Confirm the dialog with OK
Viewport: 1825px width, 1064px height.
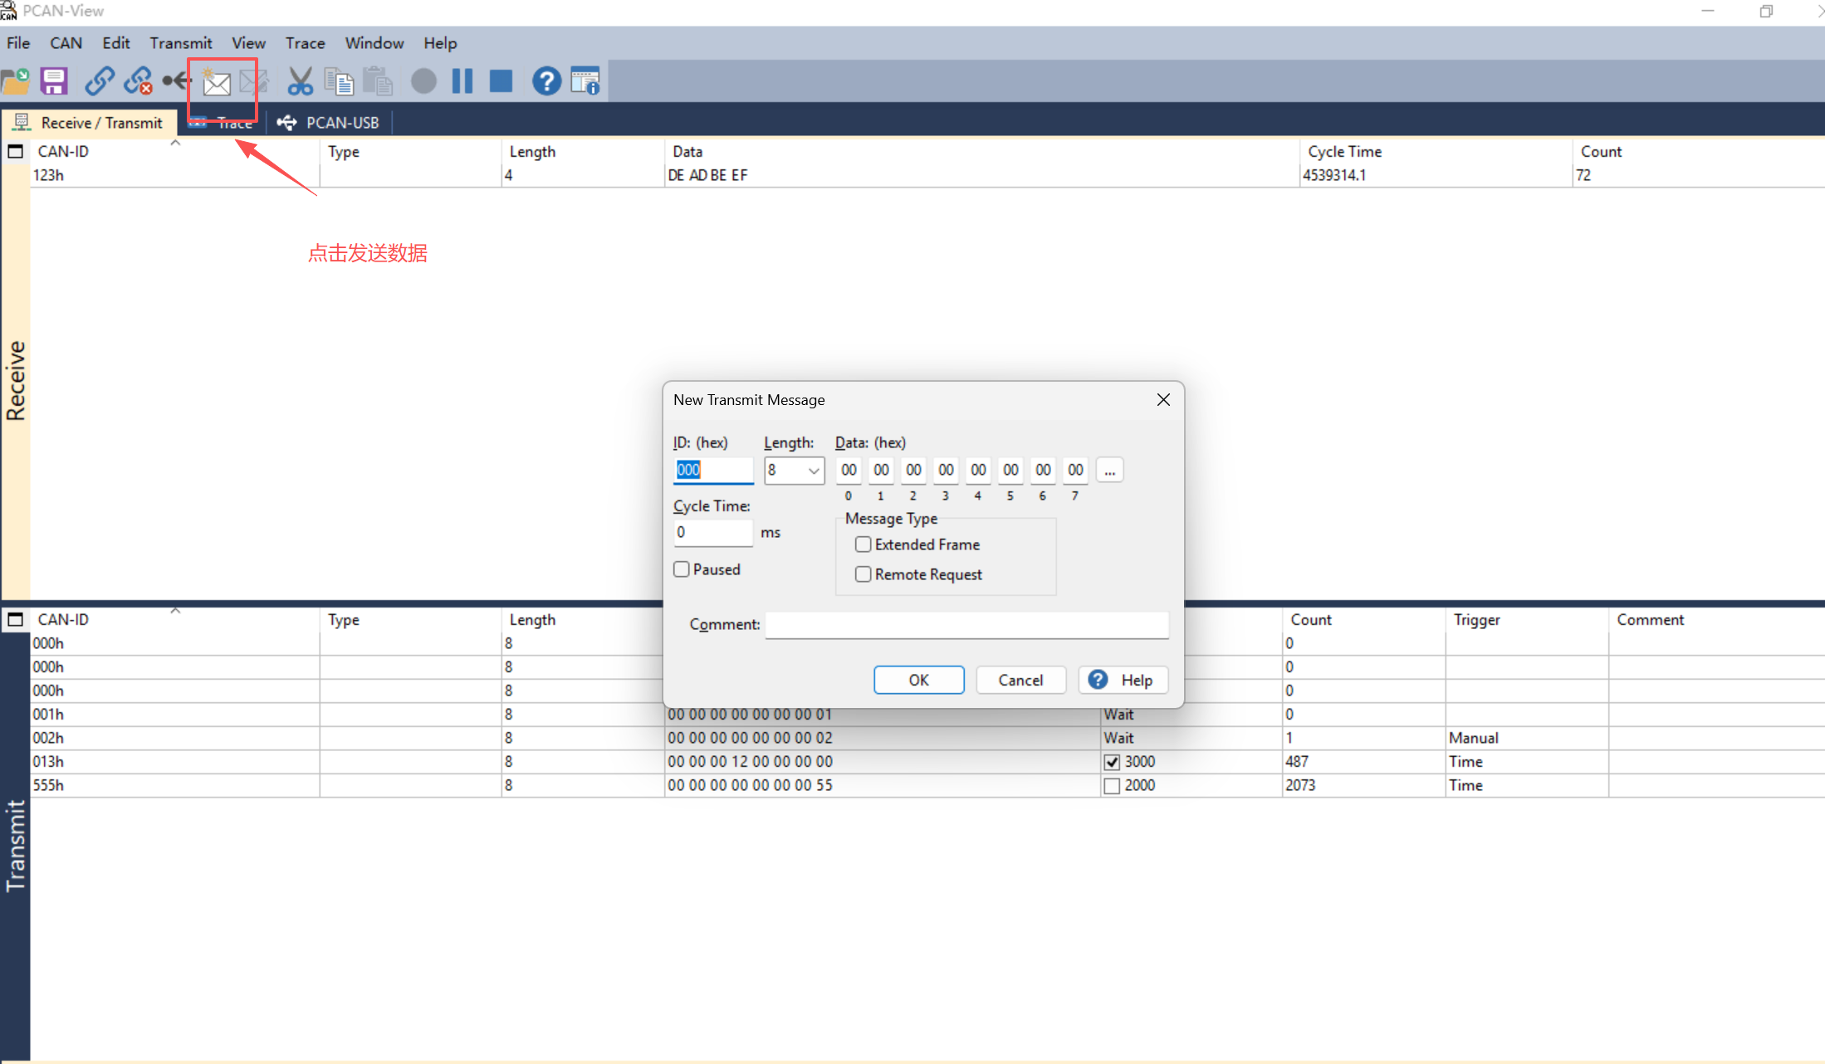(919, 681)
